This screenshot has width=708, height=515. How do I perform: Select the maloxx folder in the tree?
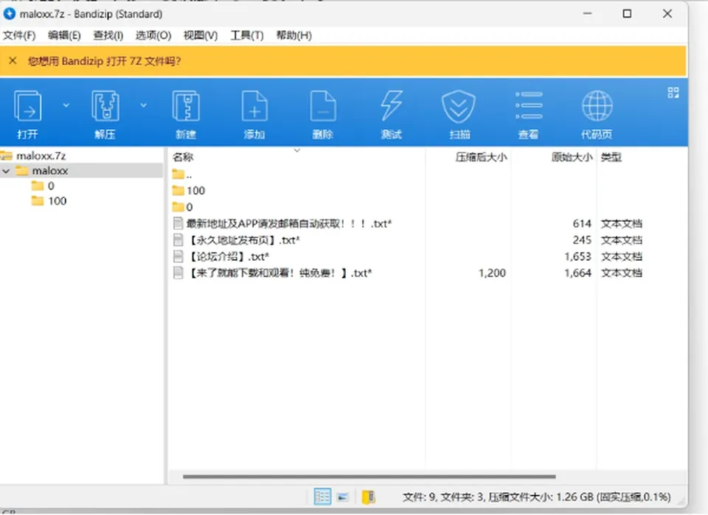coord(49,171)
